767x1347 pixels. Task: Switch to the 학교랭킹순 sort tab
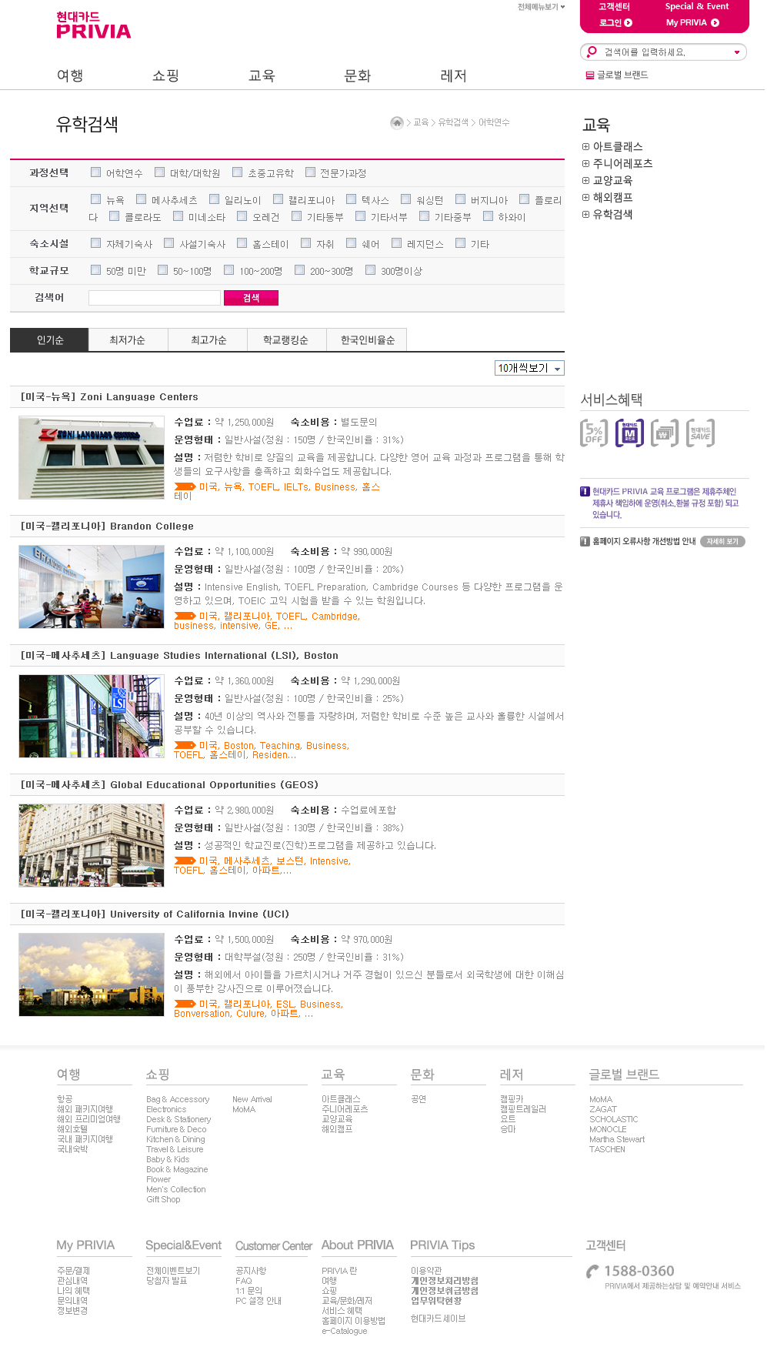[286, 340]
